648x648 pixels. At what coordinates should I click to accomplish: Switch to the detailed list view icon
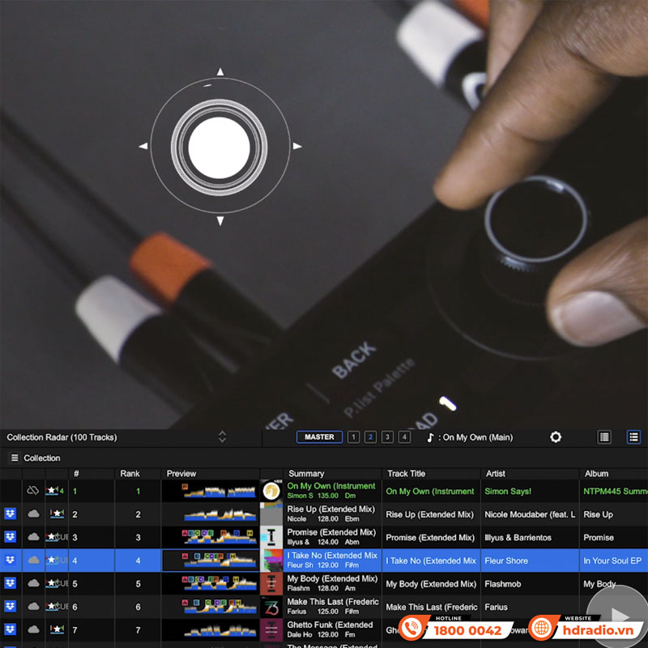(633, 437)
